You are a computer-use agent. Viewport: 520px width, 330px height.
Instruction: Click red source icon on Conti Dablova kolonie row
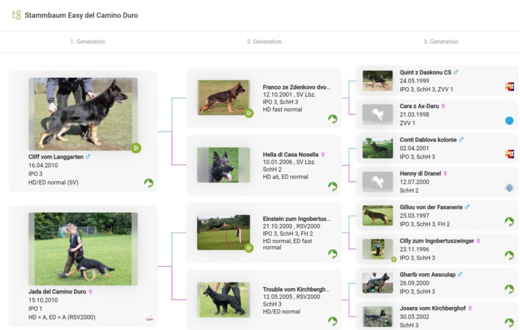tap(509, 154)
